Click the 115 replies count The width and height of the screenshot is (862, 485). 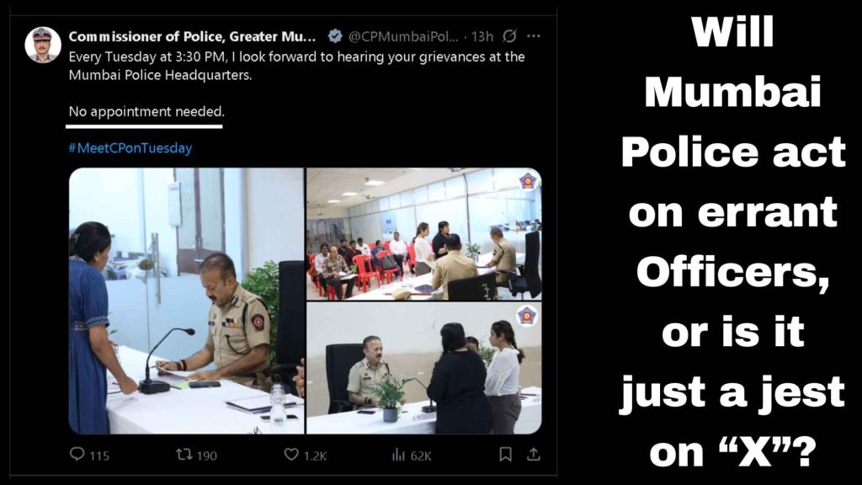pyautogui.click(x=99, y=456)
